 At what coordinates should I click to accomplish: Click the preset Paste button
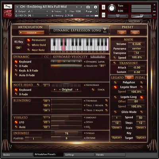(x=135, y=33)
